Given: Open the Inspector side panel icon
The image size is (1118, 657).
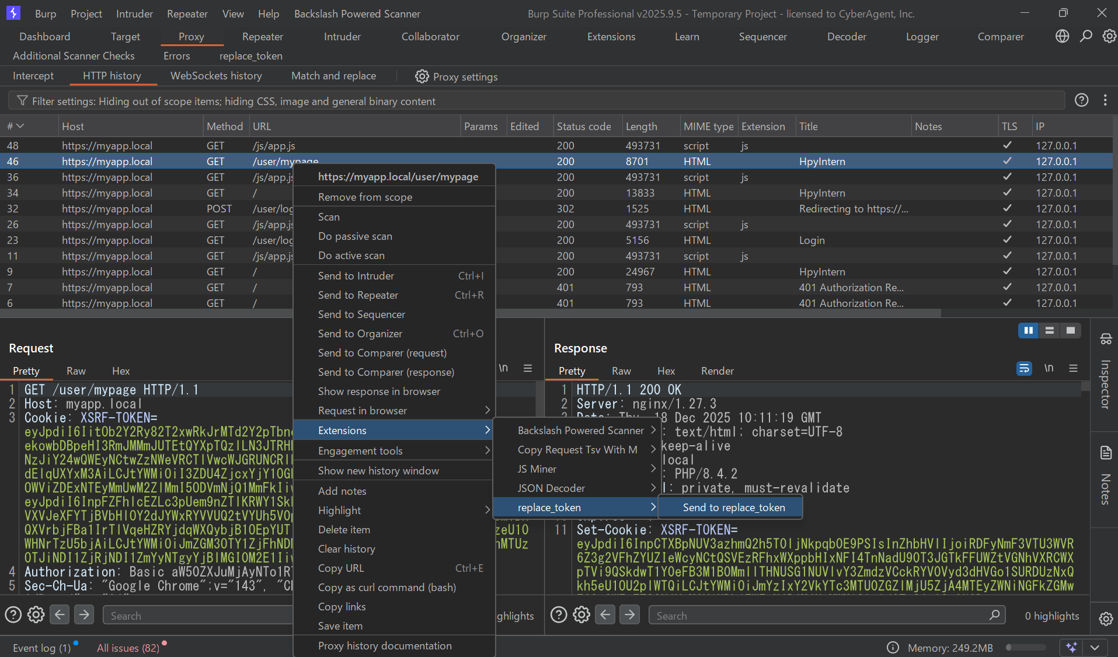Looking at the screenshot, I should click(1105, 339).
